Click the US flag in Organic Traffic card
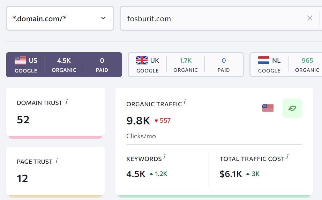The width and height of the screenshot is (322, 200). coord(268,108)
